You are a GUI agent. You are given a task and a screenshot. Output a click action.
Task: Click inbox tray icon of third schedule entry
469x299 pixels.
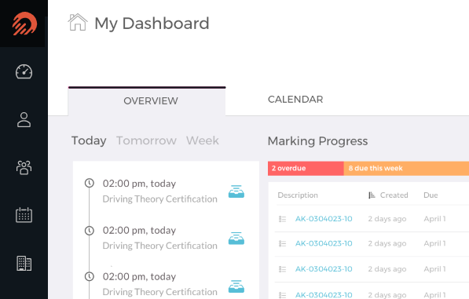coord(236,286)
